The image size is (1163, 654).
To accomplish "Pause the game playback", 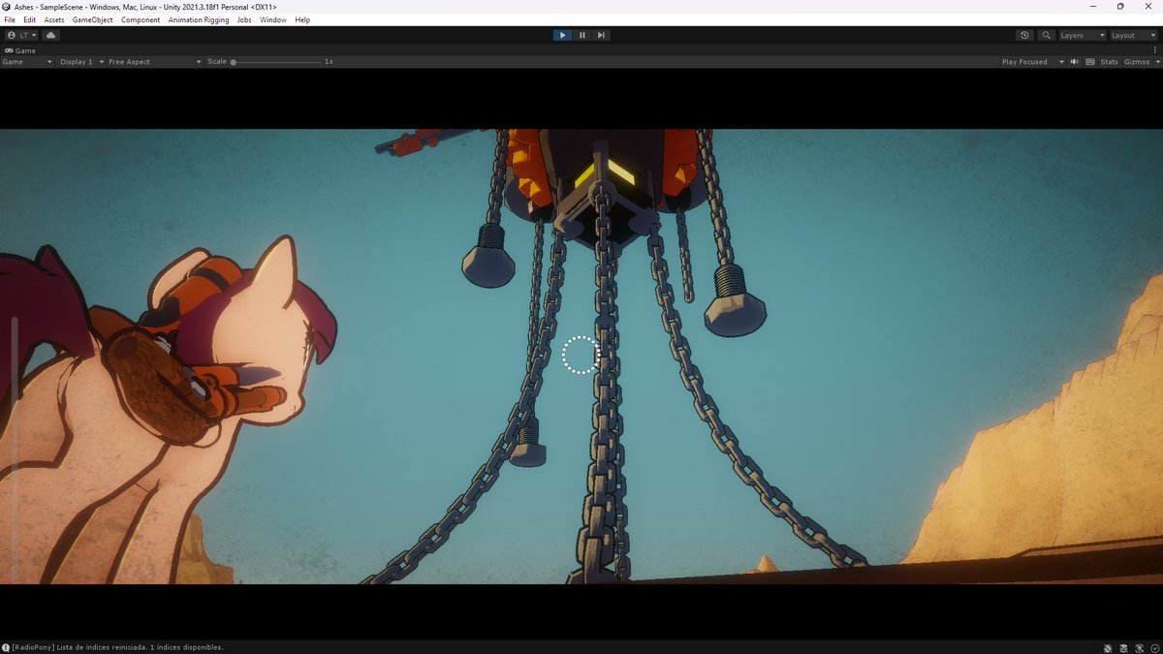I will 582,35.
